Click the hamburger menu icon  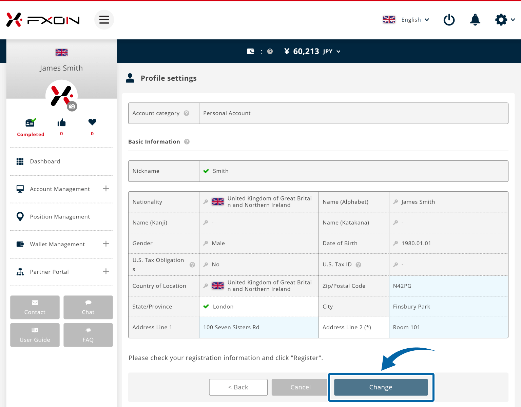coord(104,20)
